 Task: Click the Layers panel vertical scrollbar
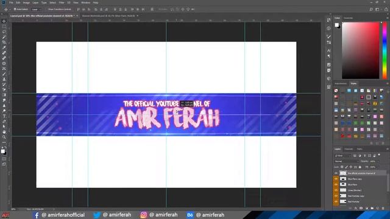(388, 182)
